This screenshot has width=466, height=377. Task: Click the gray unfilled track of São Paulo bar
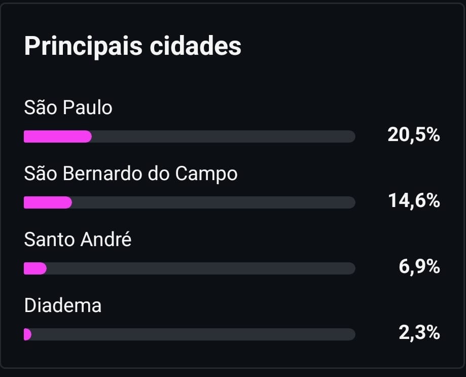click(x=223, y=136)
